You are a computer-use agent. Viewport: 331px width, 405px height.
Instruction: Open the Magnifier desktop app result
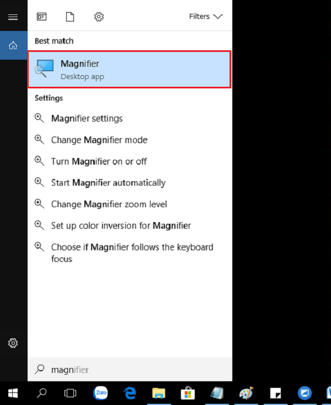[x=129, y=70]
